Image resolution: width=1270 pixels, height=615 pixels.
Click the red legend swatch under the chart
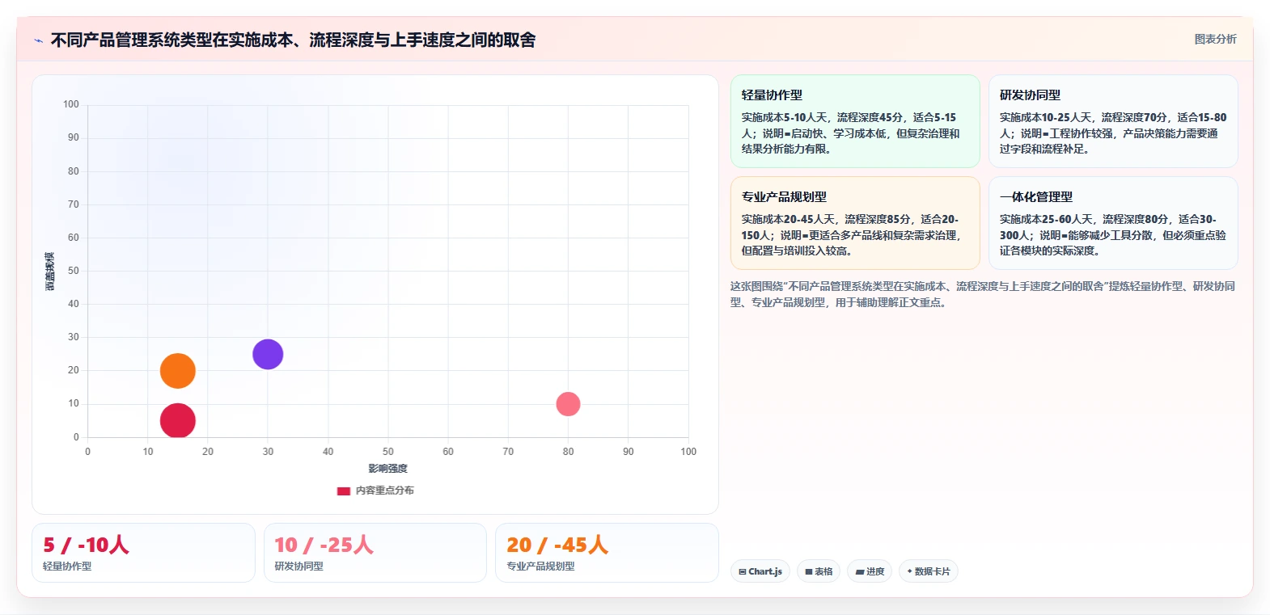point(344,491)
